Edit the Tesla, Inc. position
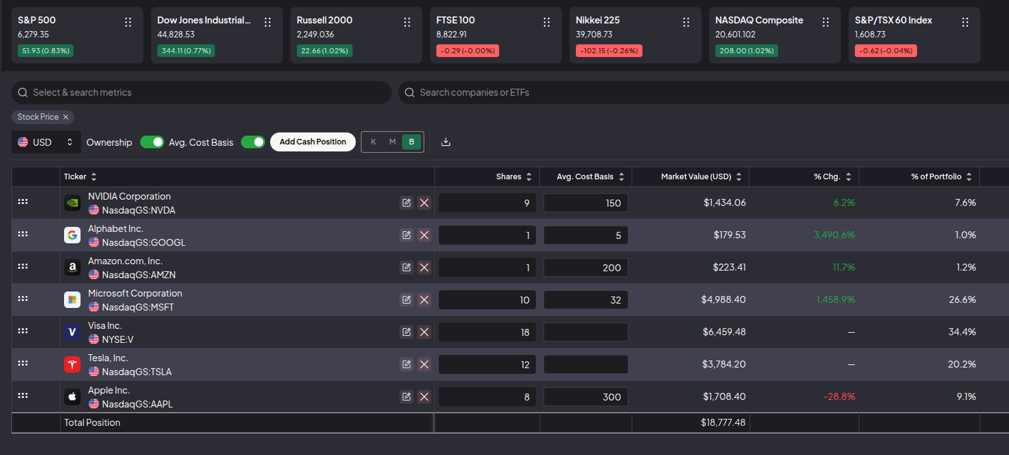Image resolution: width=1009 pixels, height=455 pixels. (x=407, y=364)
